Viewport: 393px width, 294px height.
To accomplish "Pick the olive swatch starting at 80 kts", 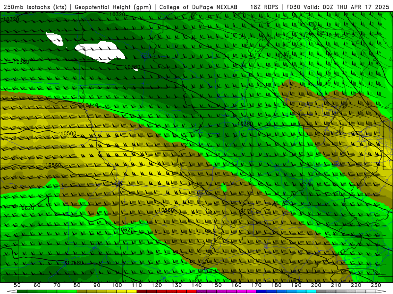I will click(82, 291).
